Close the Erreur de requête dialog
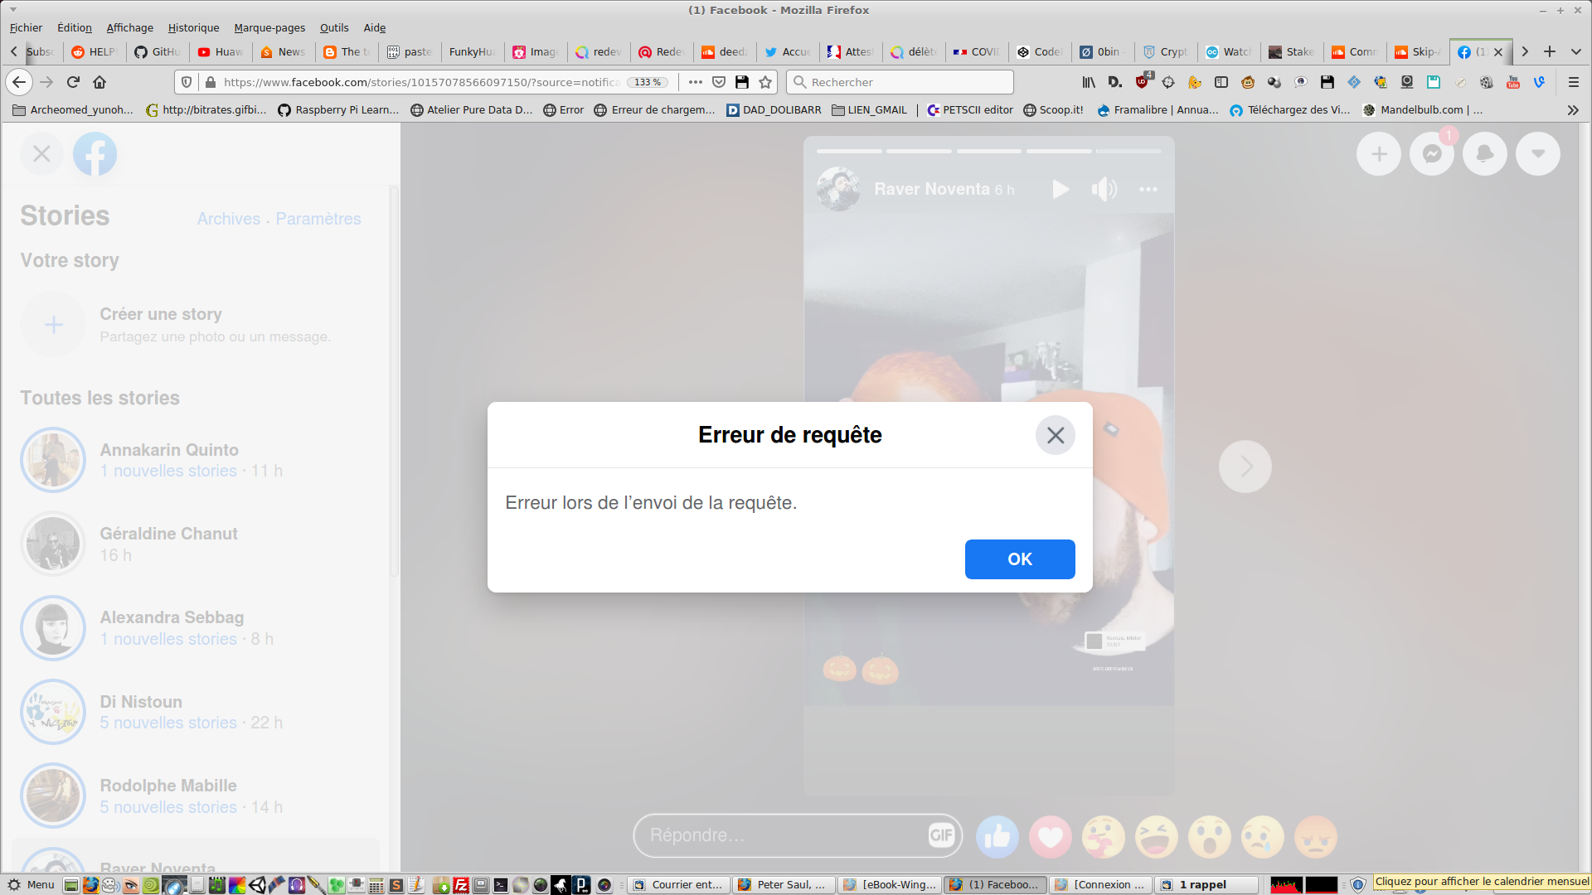 (1055, 435)
